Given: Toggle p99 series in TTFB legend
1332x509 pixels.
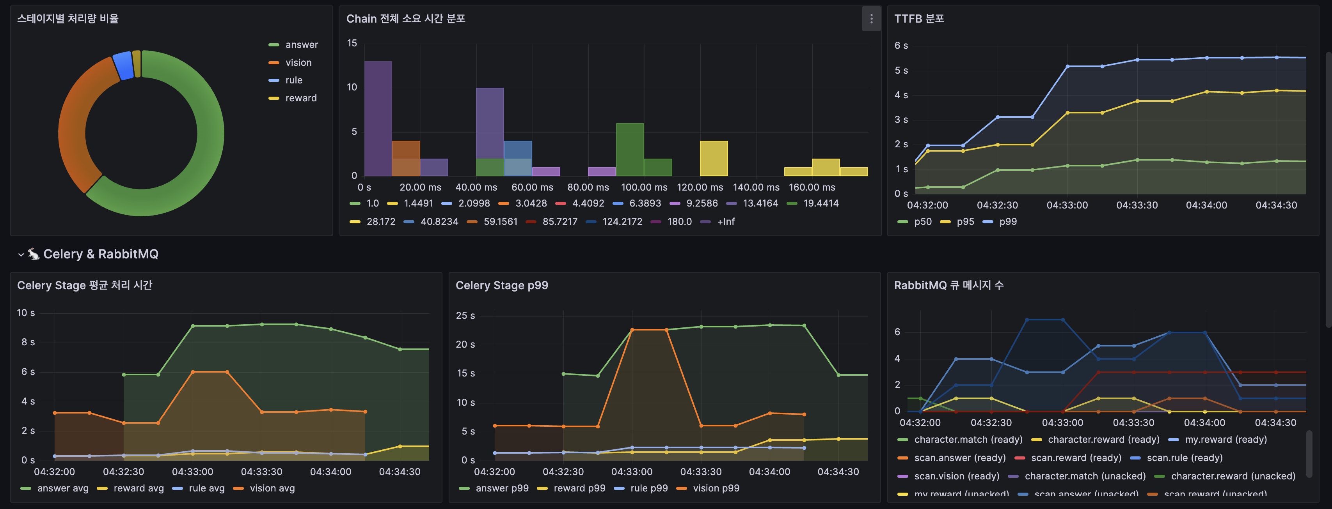Looking at the screenshot, I should coord(1008,222).
